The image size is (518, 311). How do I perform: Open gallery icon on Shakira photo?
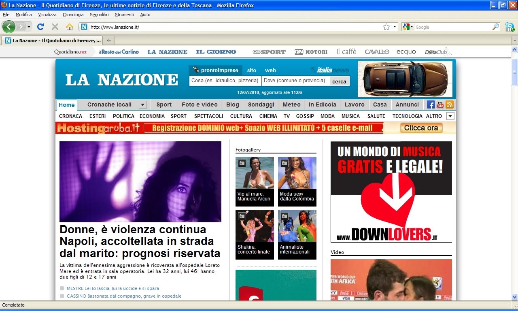(242, 216)
